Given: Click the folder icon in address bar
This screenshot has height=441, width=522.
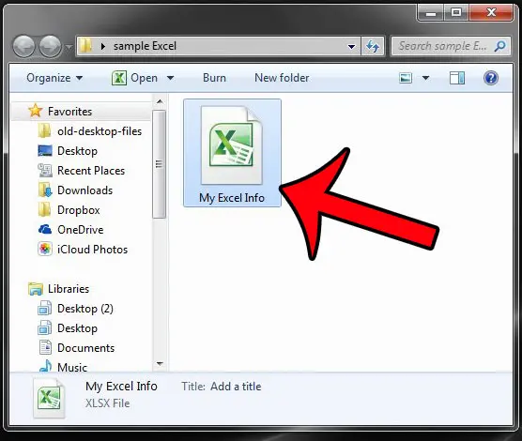Looking at the screenshot, I should click(x=85, y=46).
